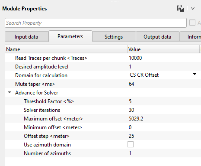This screenshot has width=201, height=166.
Task: Click the Desired amplitude level row label
Action: tap(41, 67)
